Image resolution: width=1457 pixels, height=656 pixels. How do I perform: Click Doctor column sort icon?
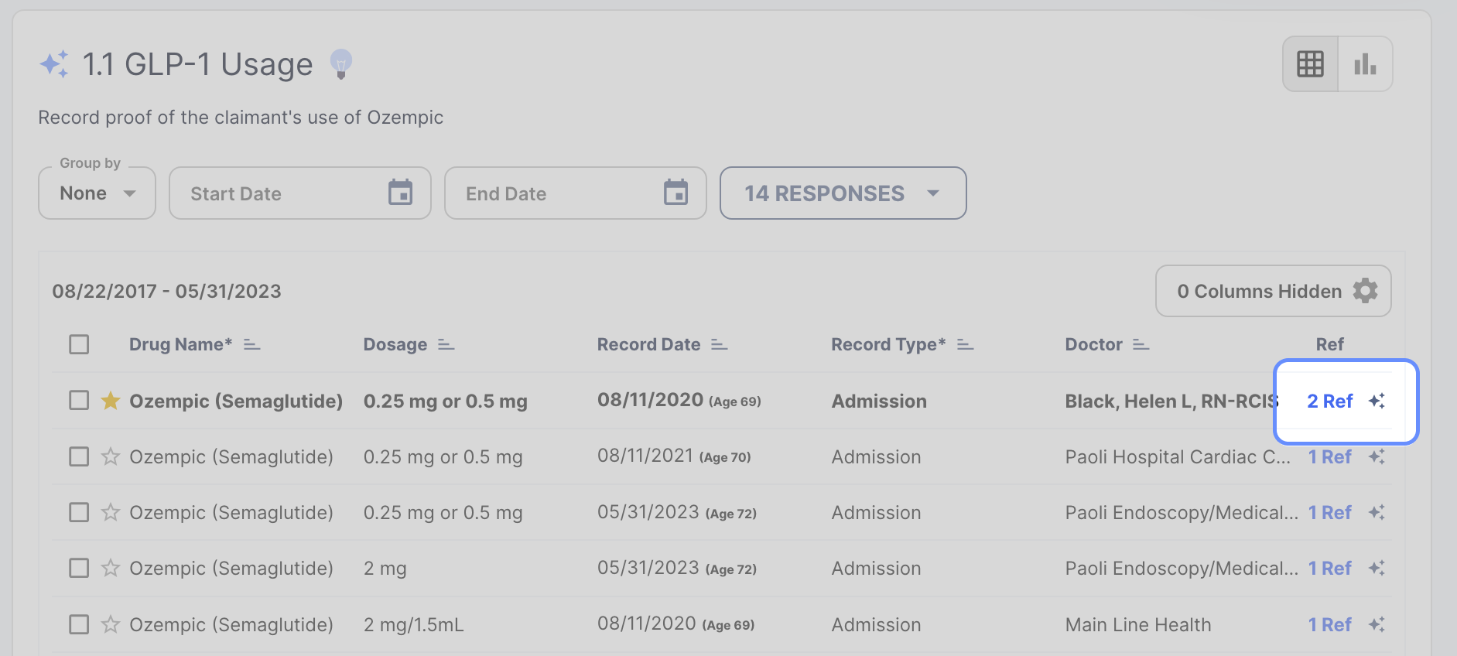tap(1141, 344)
